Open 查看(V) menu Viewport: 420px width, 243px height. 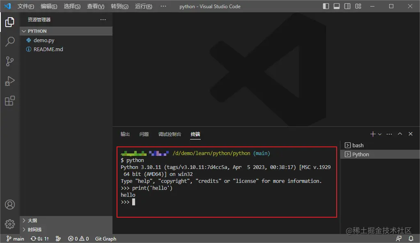[x=96, y=7]
